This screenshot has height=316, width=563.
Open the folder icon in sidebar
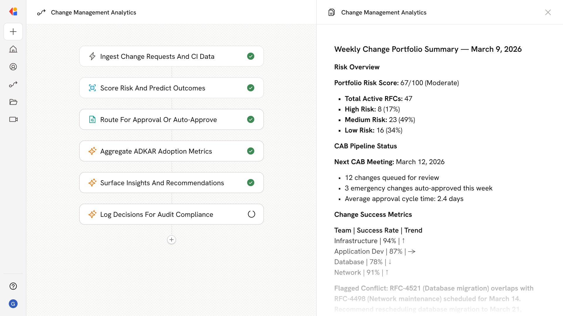click(13, 102)
